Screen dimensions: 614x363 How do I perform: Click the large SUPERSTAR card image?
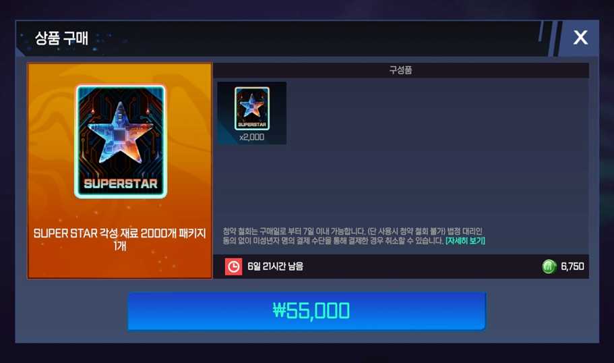pyautogui.click(x=121, y=141)
